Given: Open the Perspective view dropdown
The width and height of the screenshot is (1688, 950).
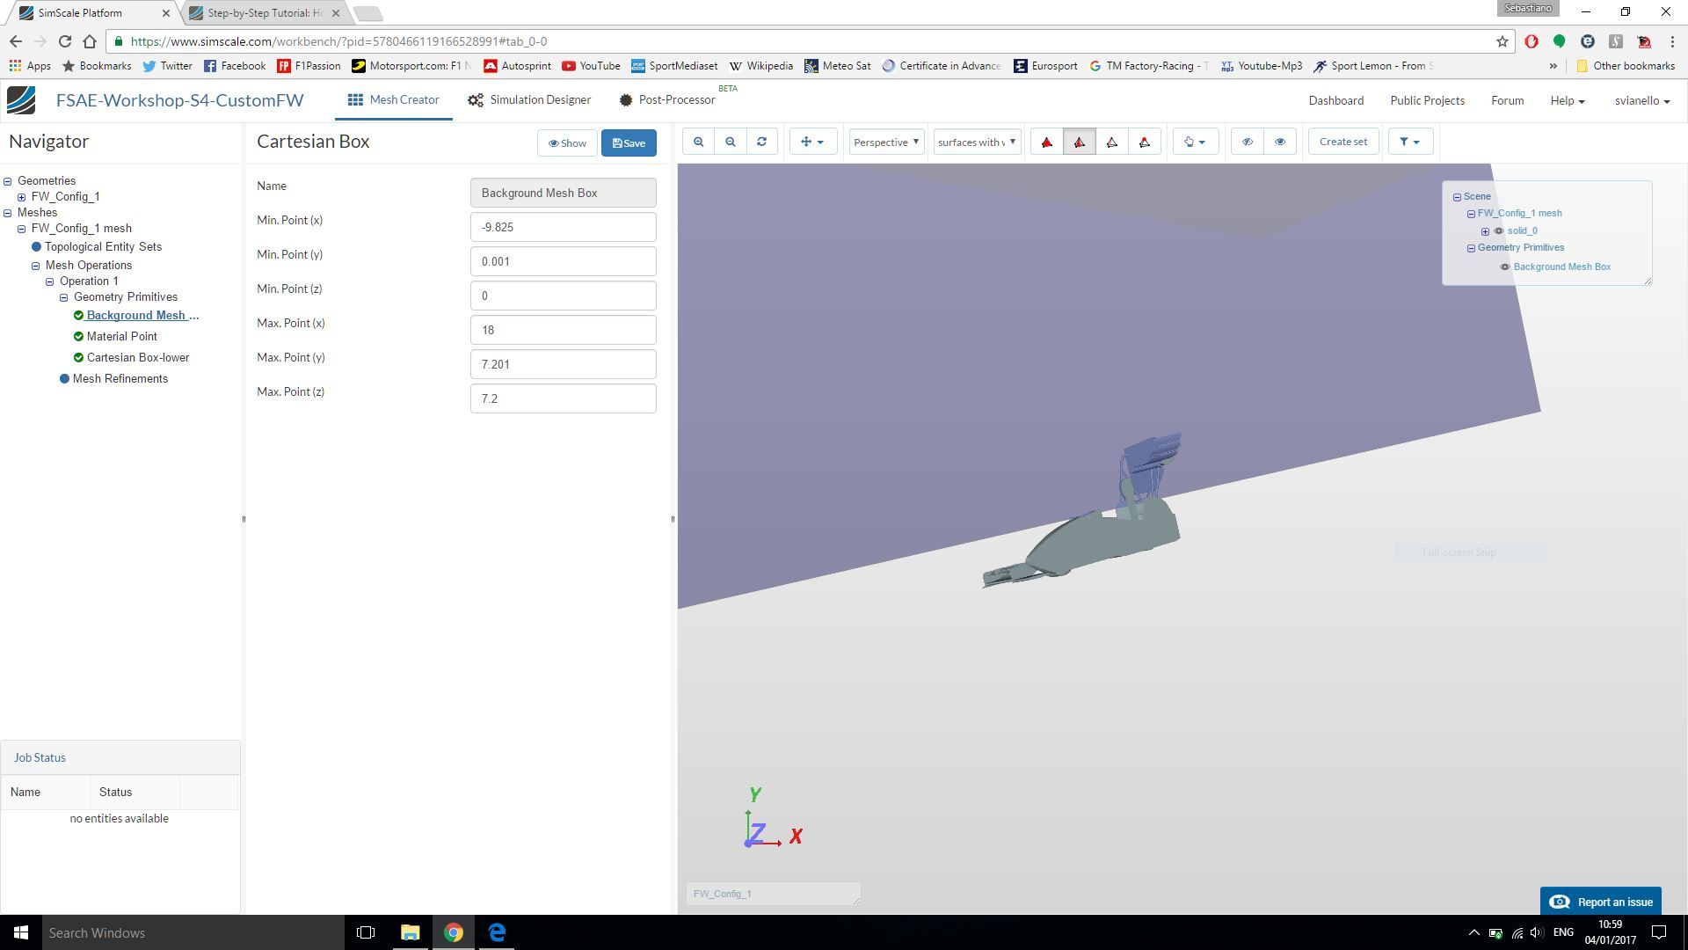Looking at the screenshot, I should pyautogui.click(x=886, y=142).
